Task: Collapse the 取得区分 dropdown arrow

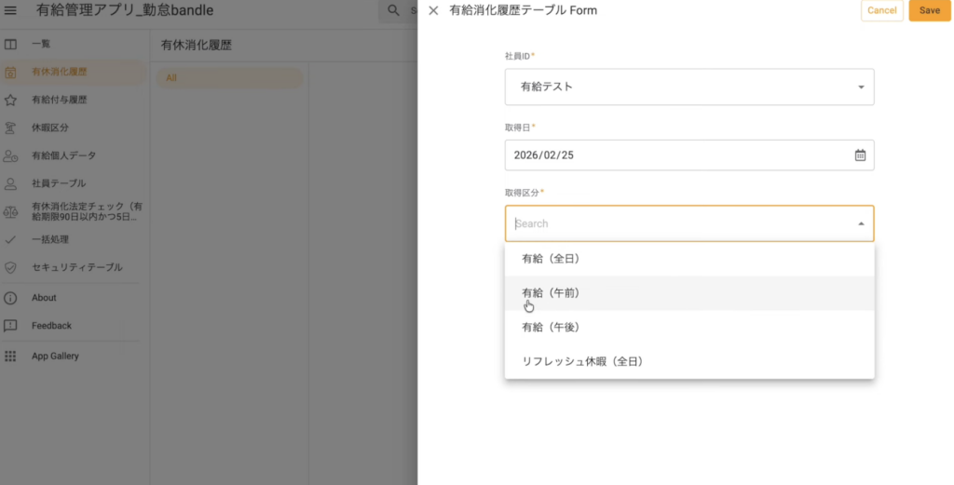Action: click(x=860, y=223)
